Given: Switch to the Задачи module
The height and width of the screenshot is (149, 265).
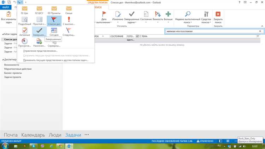Looking at the screenshot, I should [73, 135].
